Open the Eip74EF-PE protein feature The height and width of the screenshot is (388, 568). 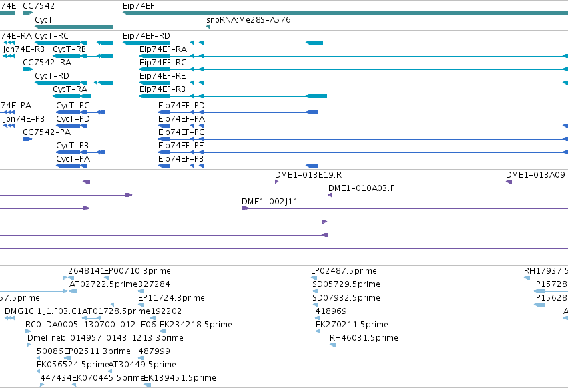coord(363,152)
